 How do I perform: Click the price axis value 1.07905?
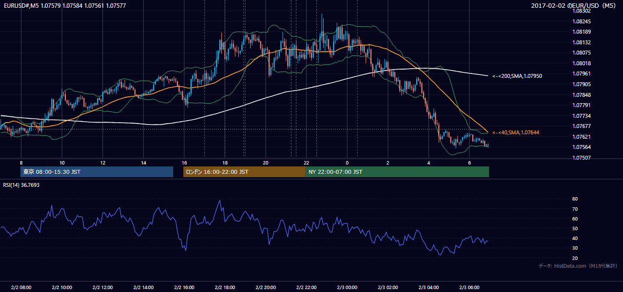pyautogui.click(x=581, y=84)
